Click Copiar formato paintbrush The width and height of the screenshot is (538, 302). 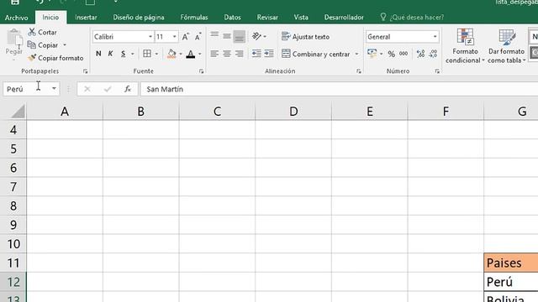[55, 58]
